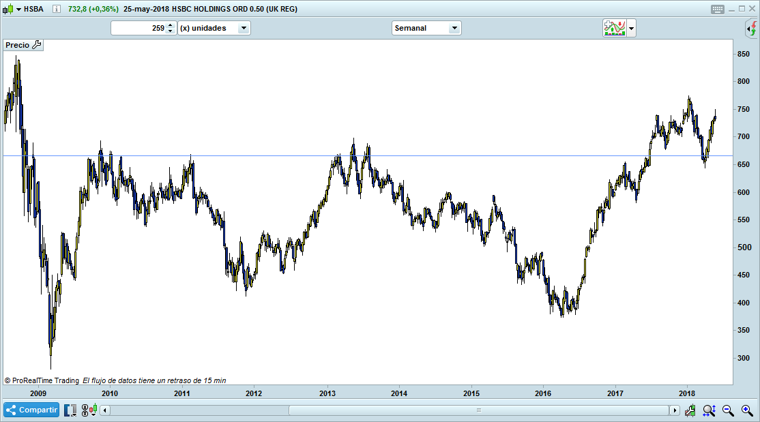Add an indicator using the chart-with-plus icon
760x422 pixels.
pyautogui.click(x=614, y=28)
